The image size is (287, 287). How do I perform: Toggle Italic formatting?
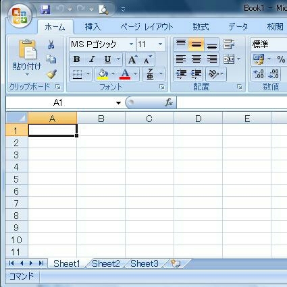point(92,59)
